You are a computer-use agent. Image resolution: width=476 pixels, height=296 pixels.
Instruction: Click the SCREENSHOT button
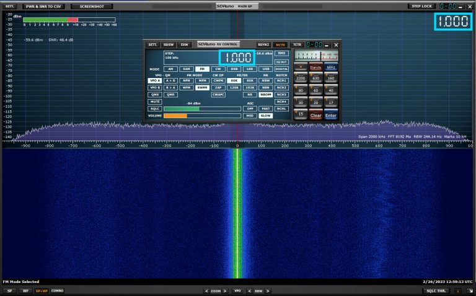(x=92, y=6)
